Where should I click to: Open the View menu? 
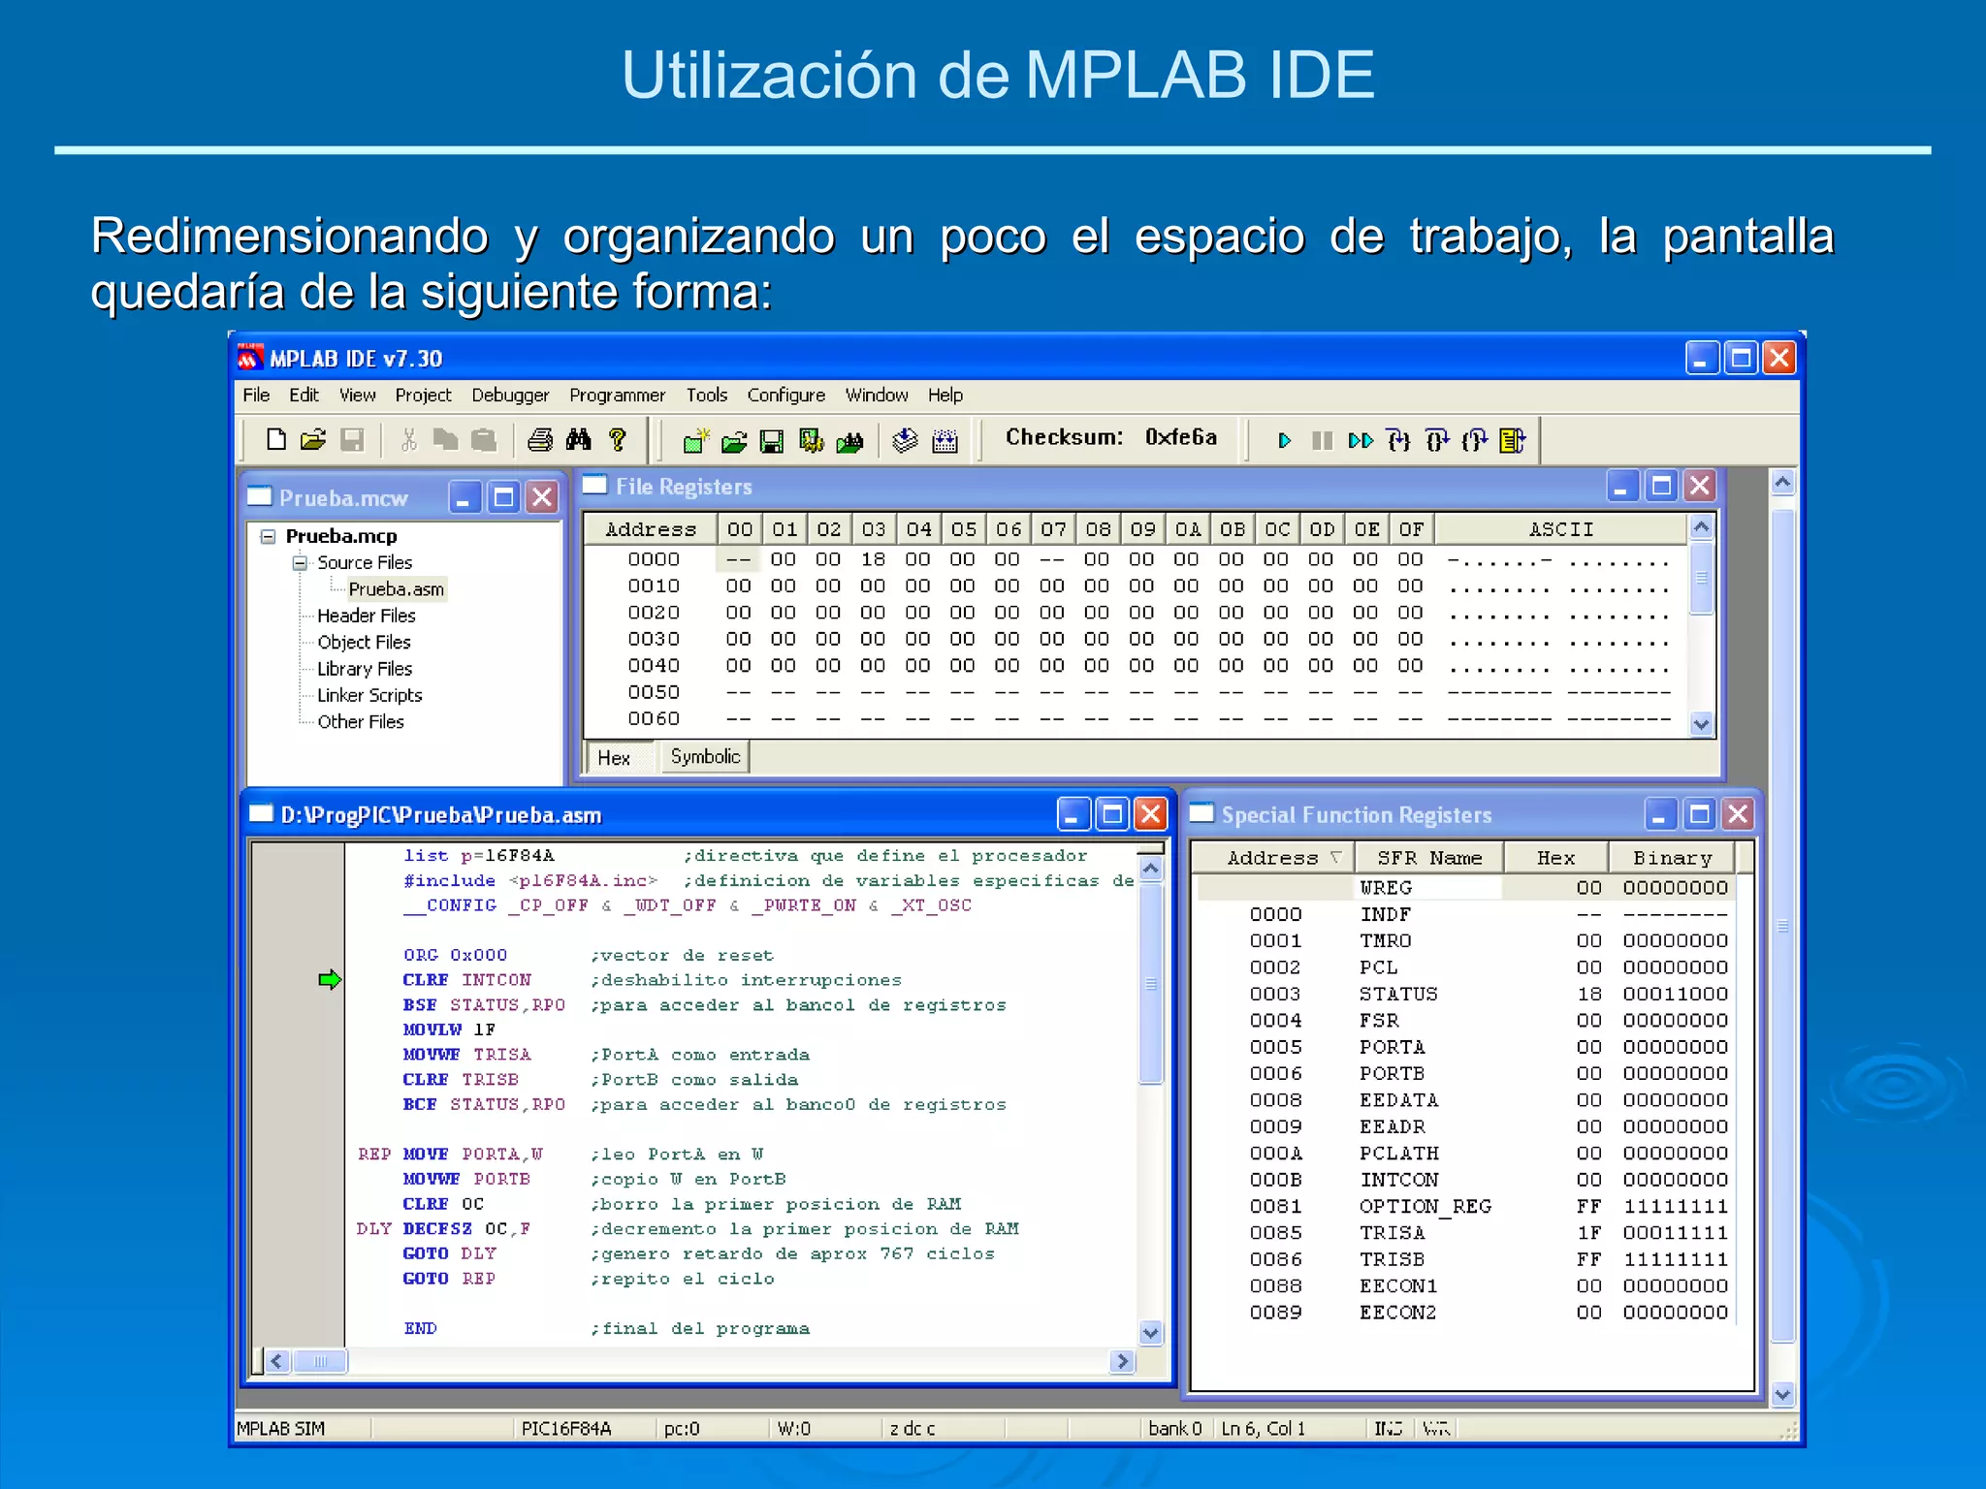(357, 395)
